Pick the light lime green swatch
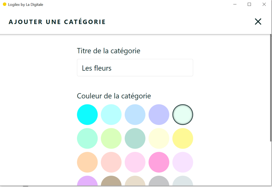Viewport: 272px width, 187px height. tap(111, 138)
